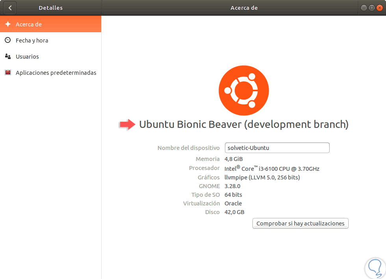Open the Usuarios panel
386x279 pixels.
50,57
